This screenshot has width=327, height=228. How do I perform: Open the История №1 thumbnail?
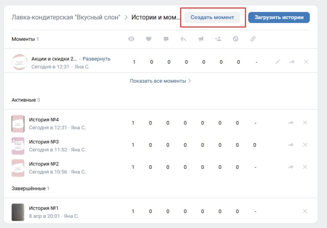(18, 212)
